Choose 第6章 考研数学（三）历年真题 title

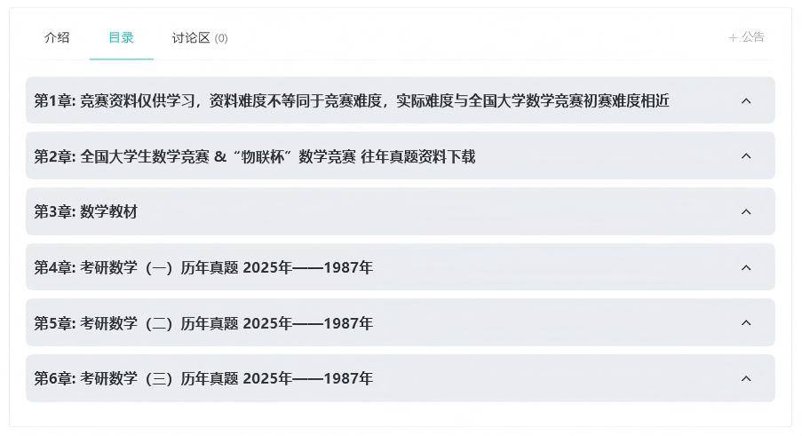(x=203, y=378)
